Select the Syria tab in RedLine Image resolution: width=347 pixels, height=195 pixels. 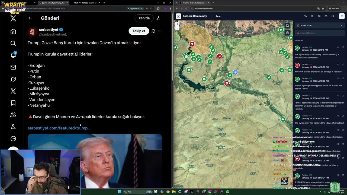[218, 16]
